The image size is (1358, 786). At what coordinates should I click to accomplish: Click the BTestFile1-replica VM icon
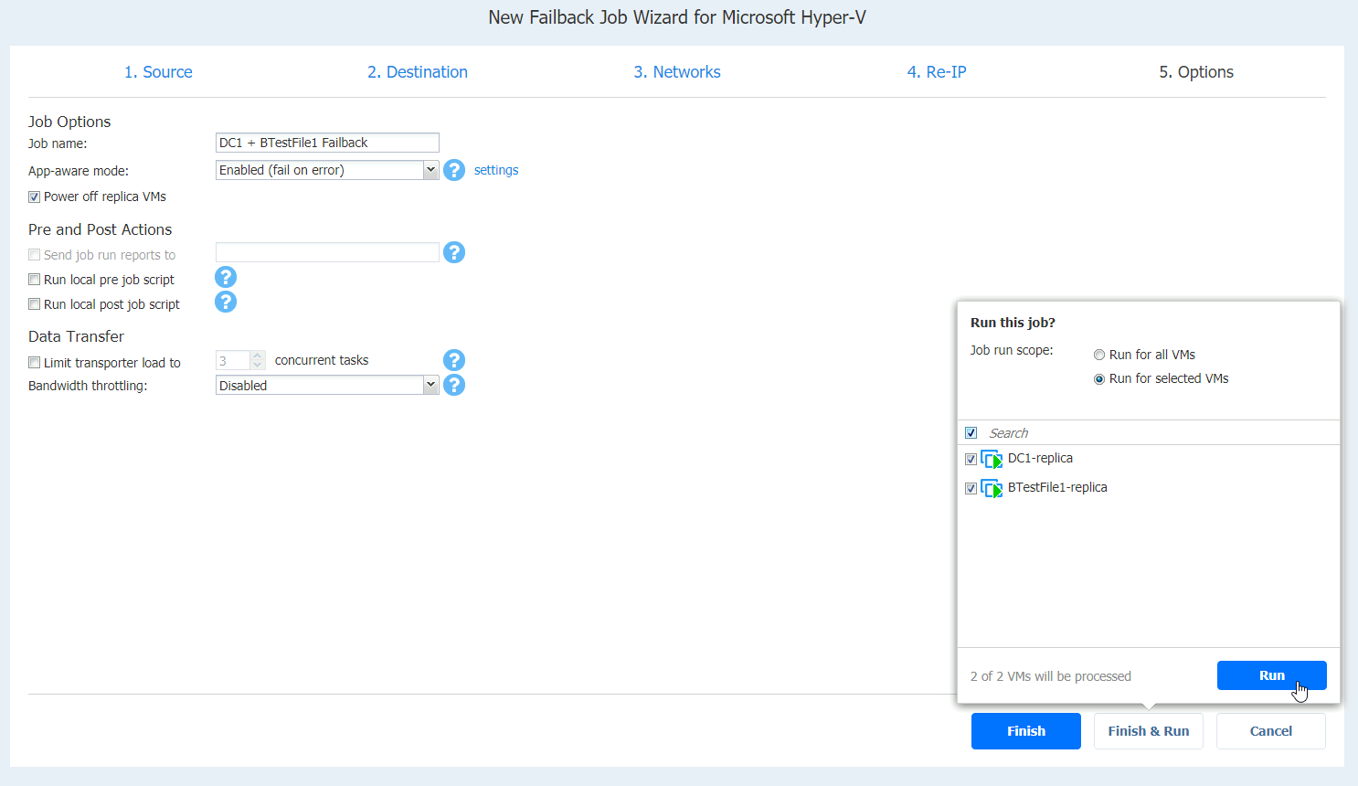click(992, 488)
